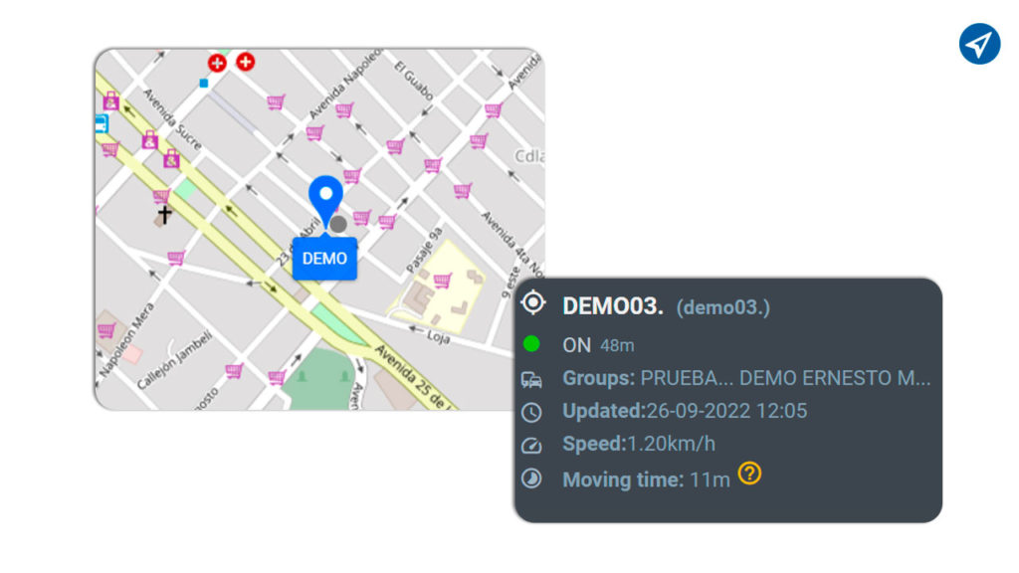Screen dimensions: 1019x573
Task: Click the Callejón Jambelí street label
Action: pos(174,359)
